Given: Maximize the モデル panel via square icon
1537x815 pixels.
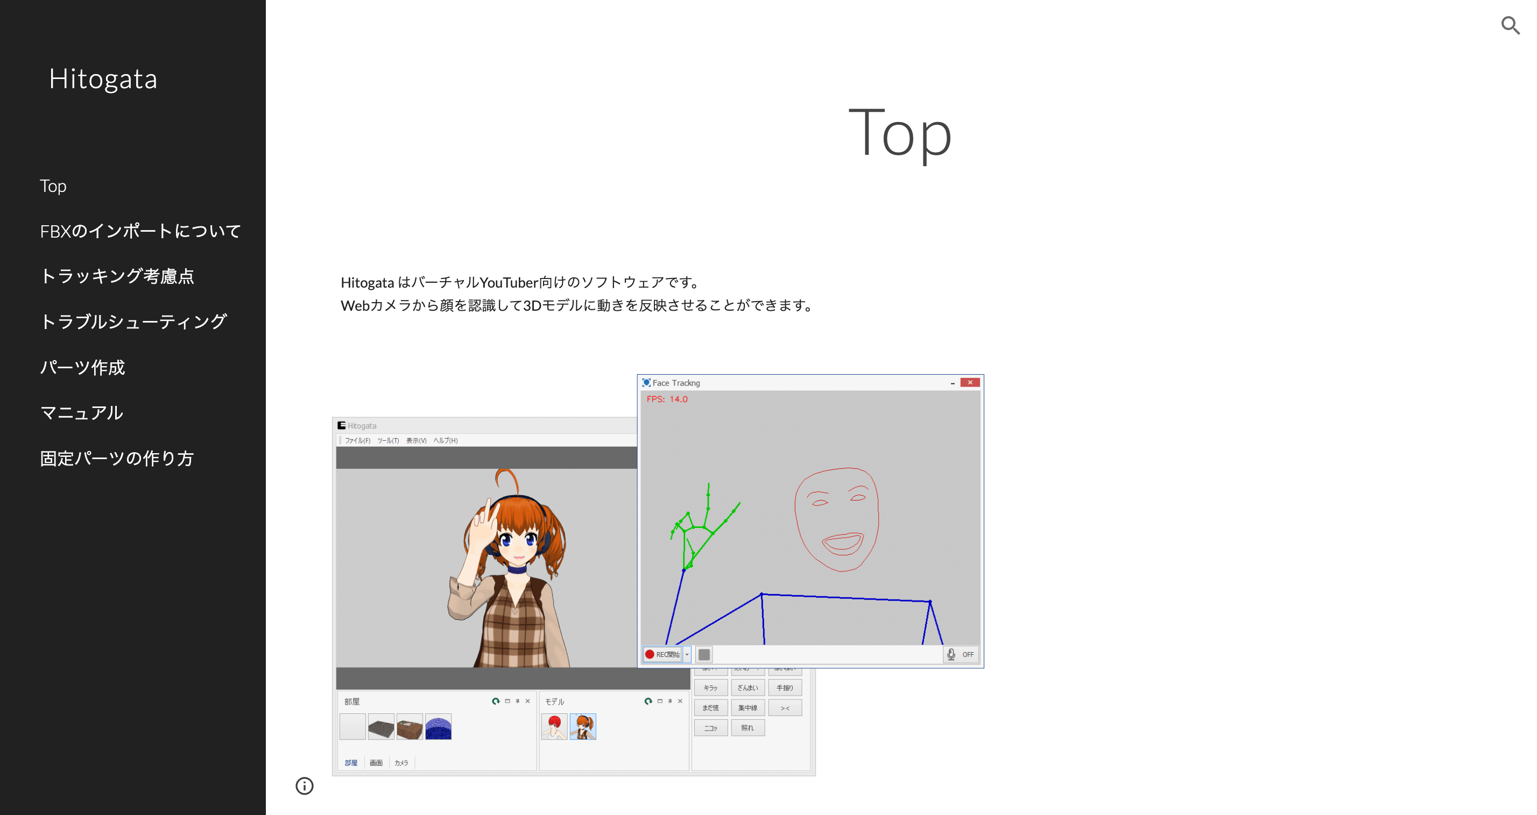Looking at the screenshot, I should 659,701.
